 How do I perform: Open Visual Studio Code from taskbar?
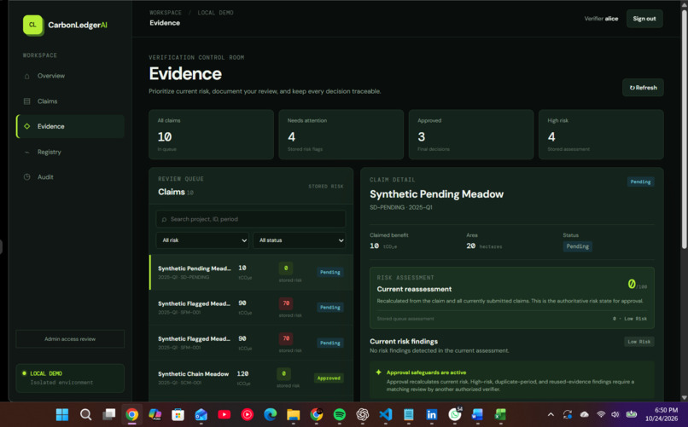[385, 414]
